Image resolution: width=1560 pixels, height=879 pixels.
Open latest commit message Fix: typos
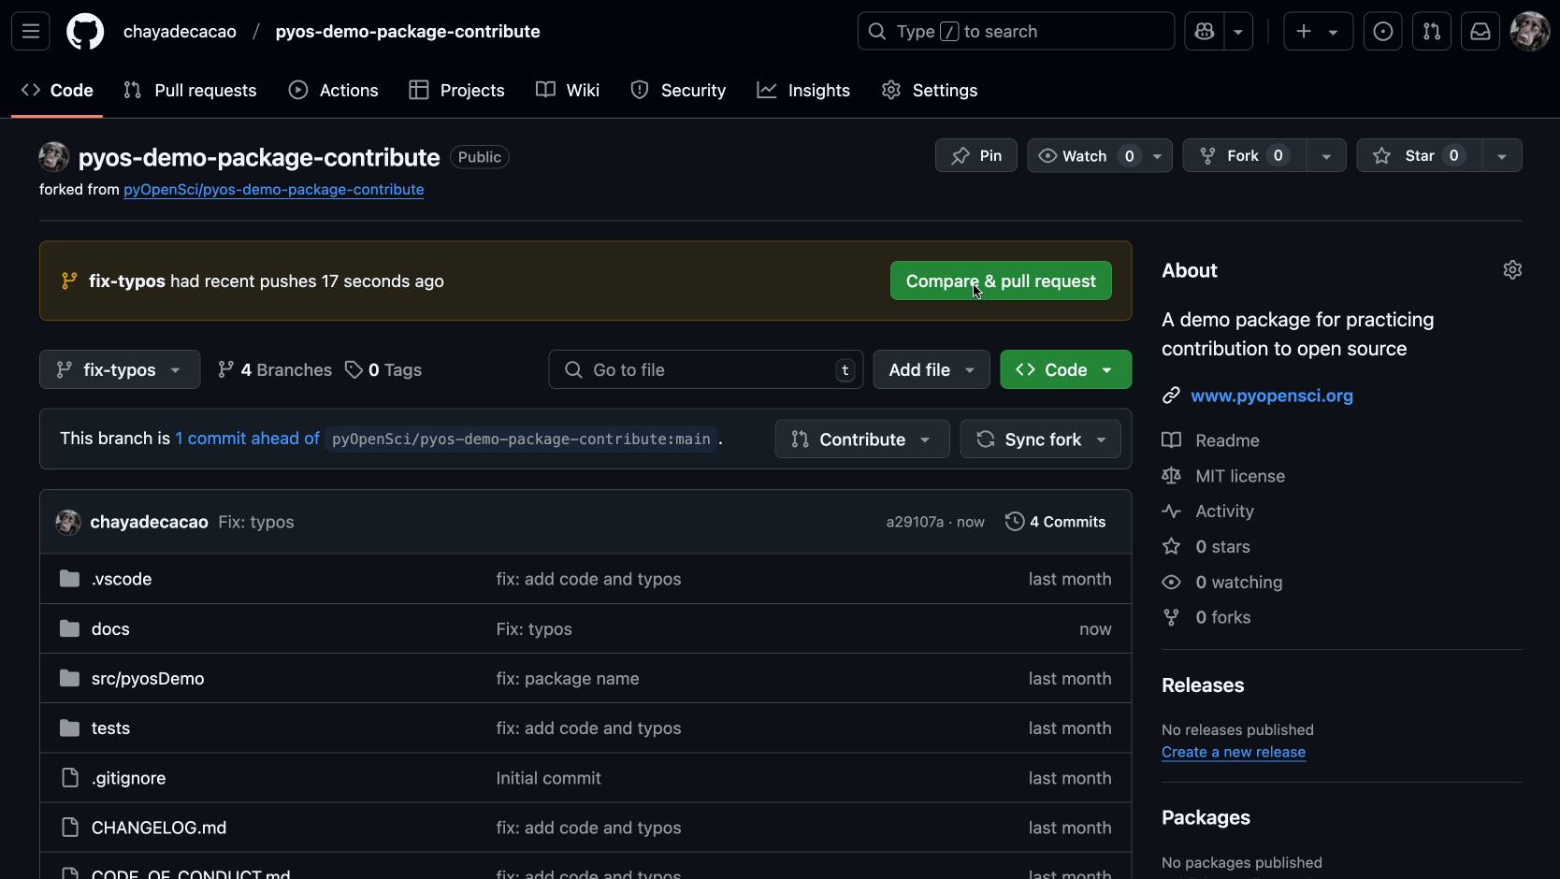click(256, 523)
